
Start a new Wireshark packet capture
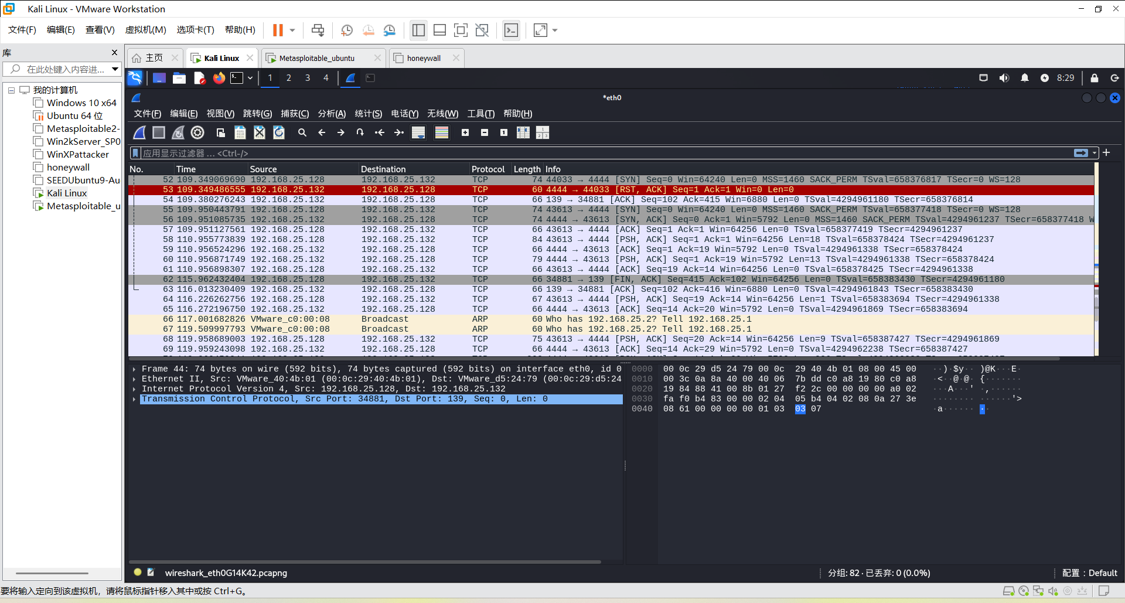coord(139,133)
